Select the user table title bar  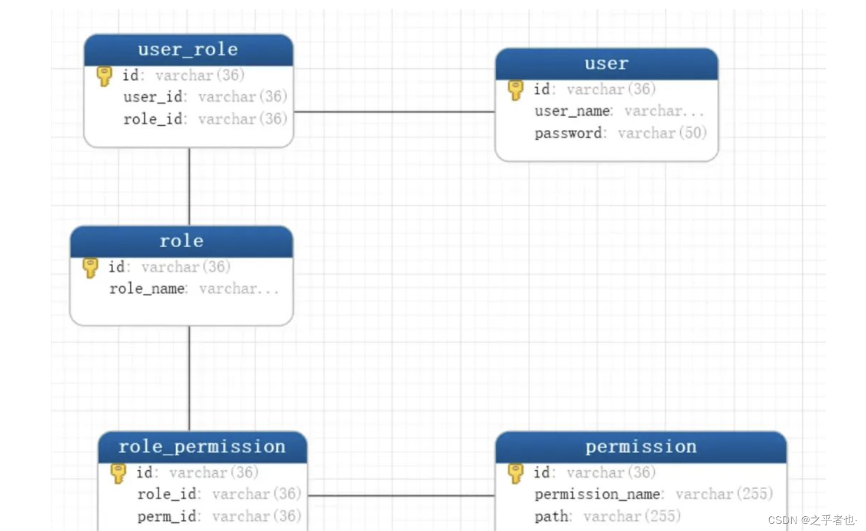pyautogui.click(x=605, y=63)
